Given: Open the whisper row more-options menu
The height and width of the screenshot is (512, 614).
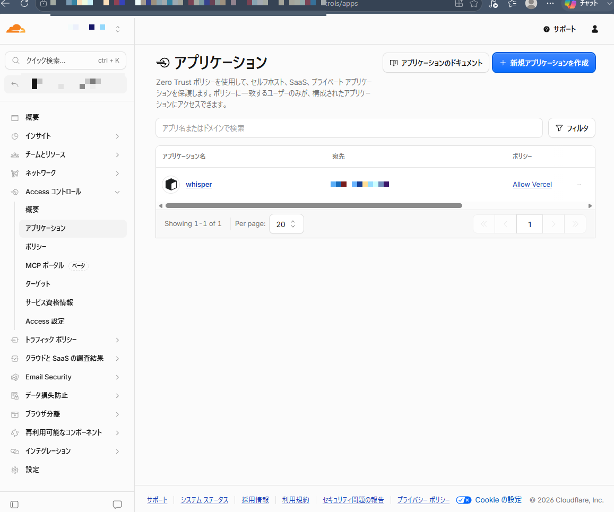Looking at the screenshot, I should pos(579,184).
